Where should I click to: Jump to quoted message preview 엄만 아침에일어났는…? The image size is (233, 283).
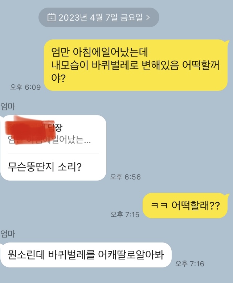[49, 140]
